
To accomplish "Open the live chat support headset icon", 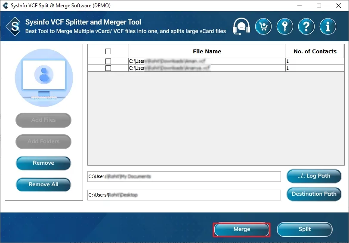I will tap(241, 27).
